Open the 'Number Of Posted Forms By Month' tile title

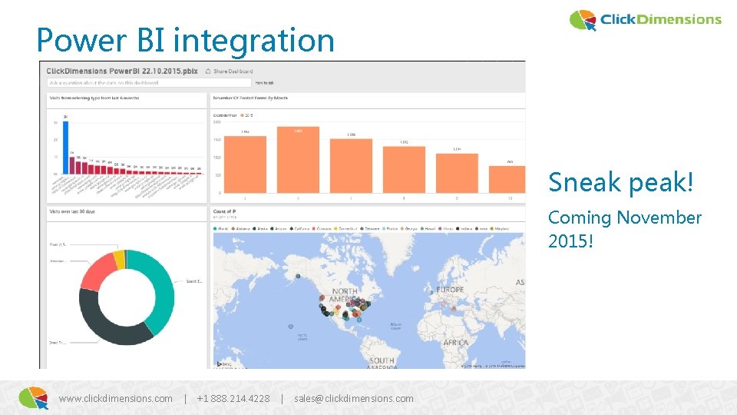click(x=250, y=98)
